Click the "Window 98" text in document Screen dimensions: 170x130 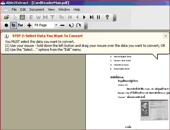(122, 85)
